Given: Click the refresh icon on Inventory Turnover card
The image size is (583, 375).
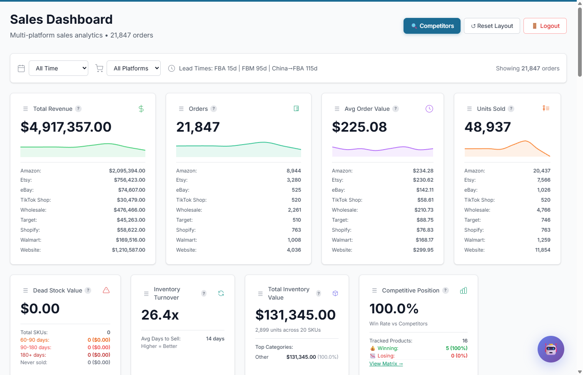Looking at the screenshot, I should click(221, 293).
